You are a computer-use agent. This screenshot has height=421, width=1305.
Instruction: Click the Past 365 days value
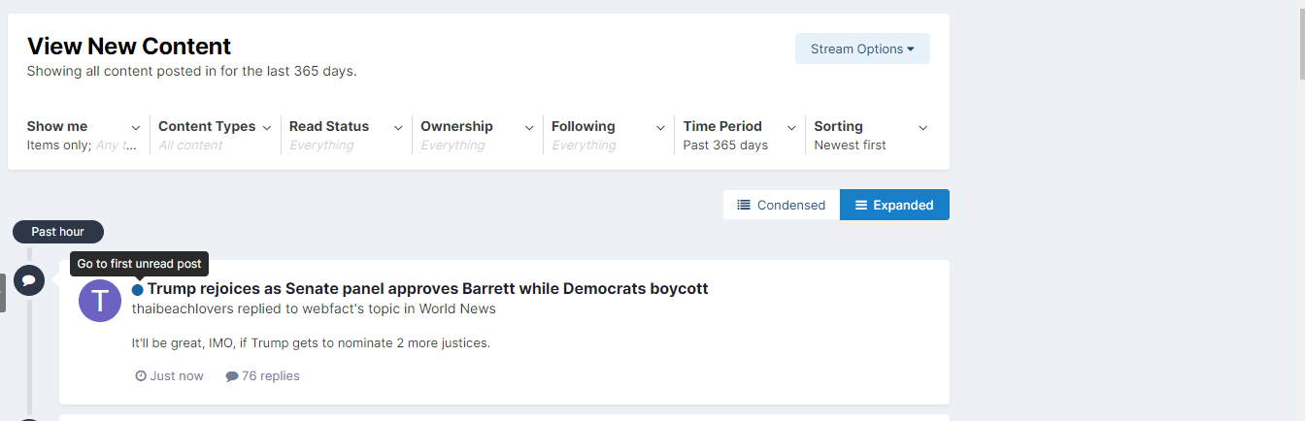[x=725, y=145]
